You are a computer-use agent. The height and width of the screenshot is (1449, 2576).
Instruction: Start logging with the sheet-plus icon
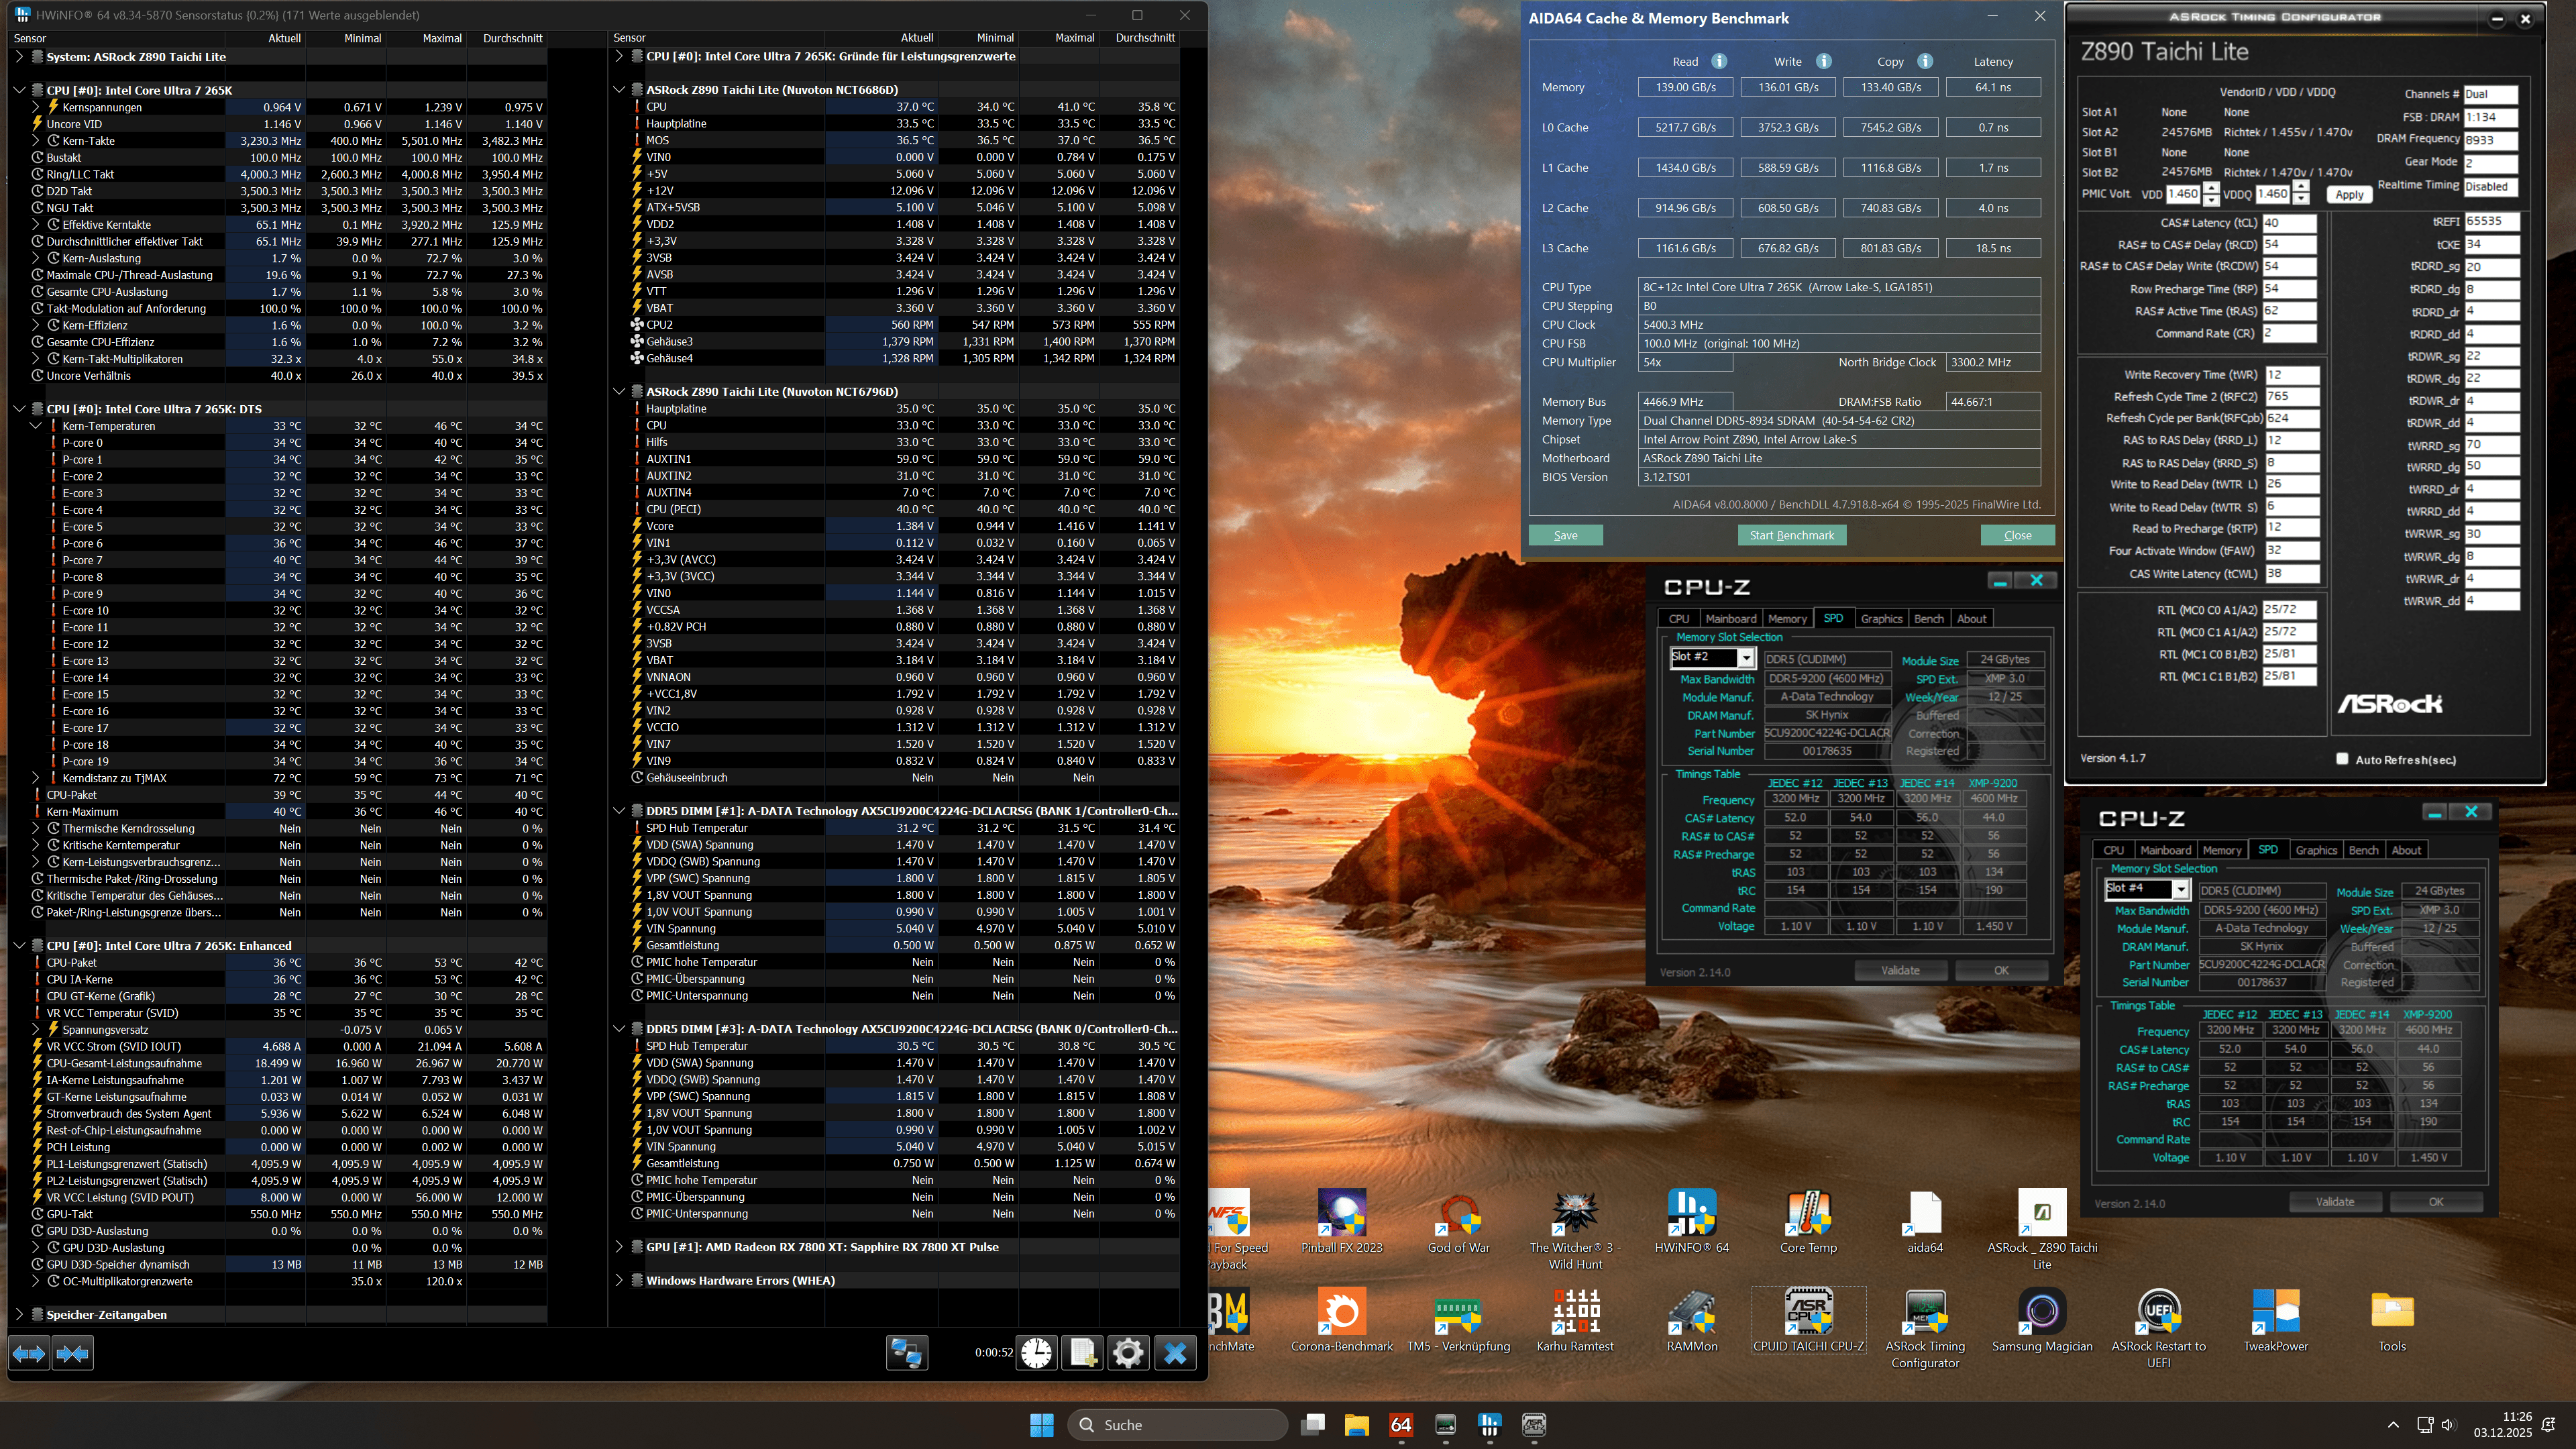(1082, 1353)
